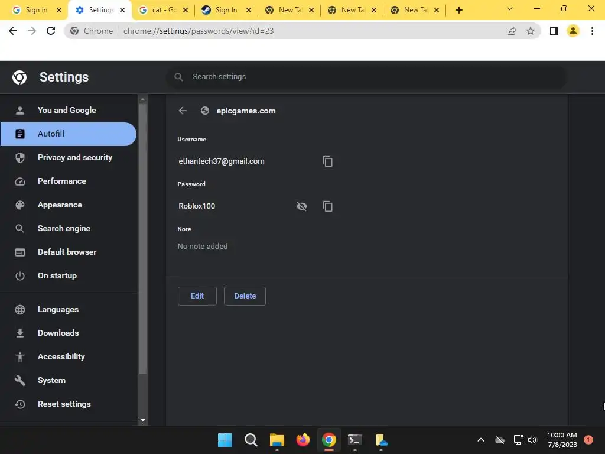Open Default browser settings

click(x=69, y=252)
